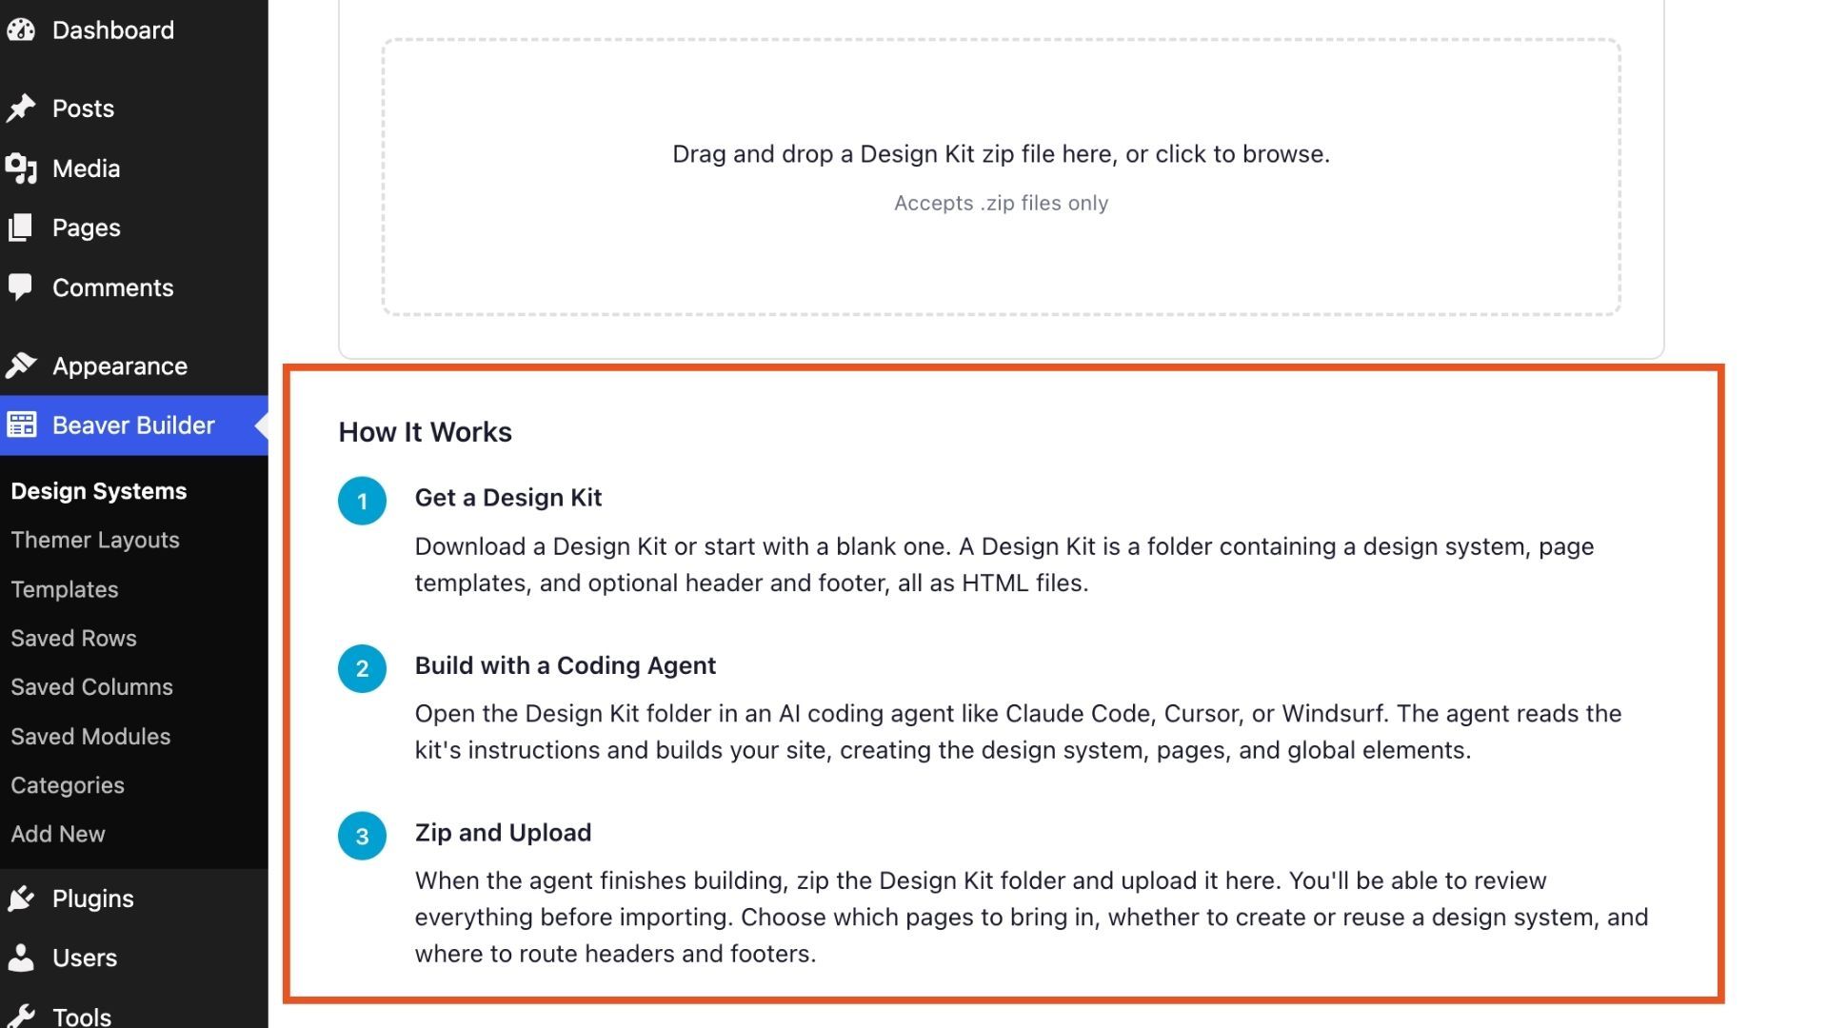Click the Dashboard gauge icon
1828x1028 pixels.
pos(20,30)
